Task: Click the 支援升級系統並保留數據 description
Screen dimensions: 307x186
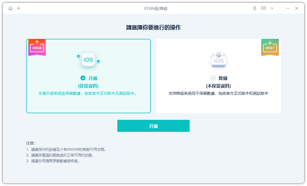Action: coord(87,93)
